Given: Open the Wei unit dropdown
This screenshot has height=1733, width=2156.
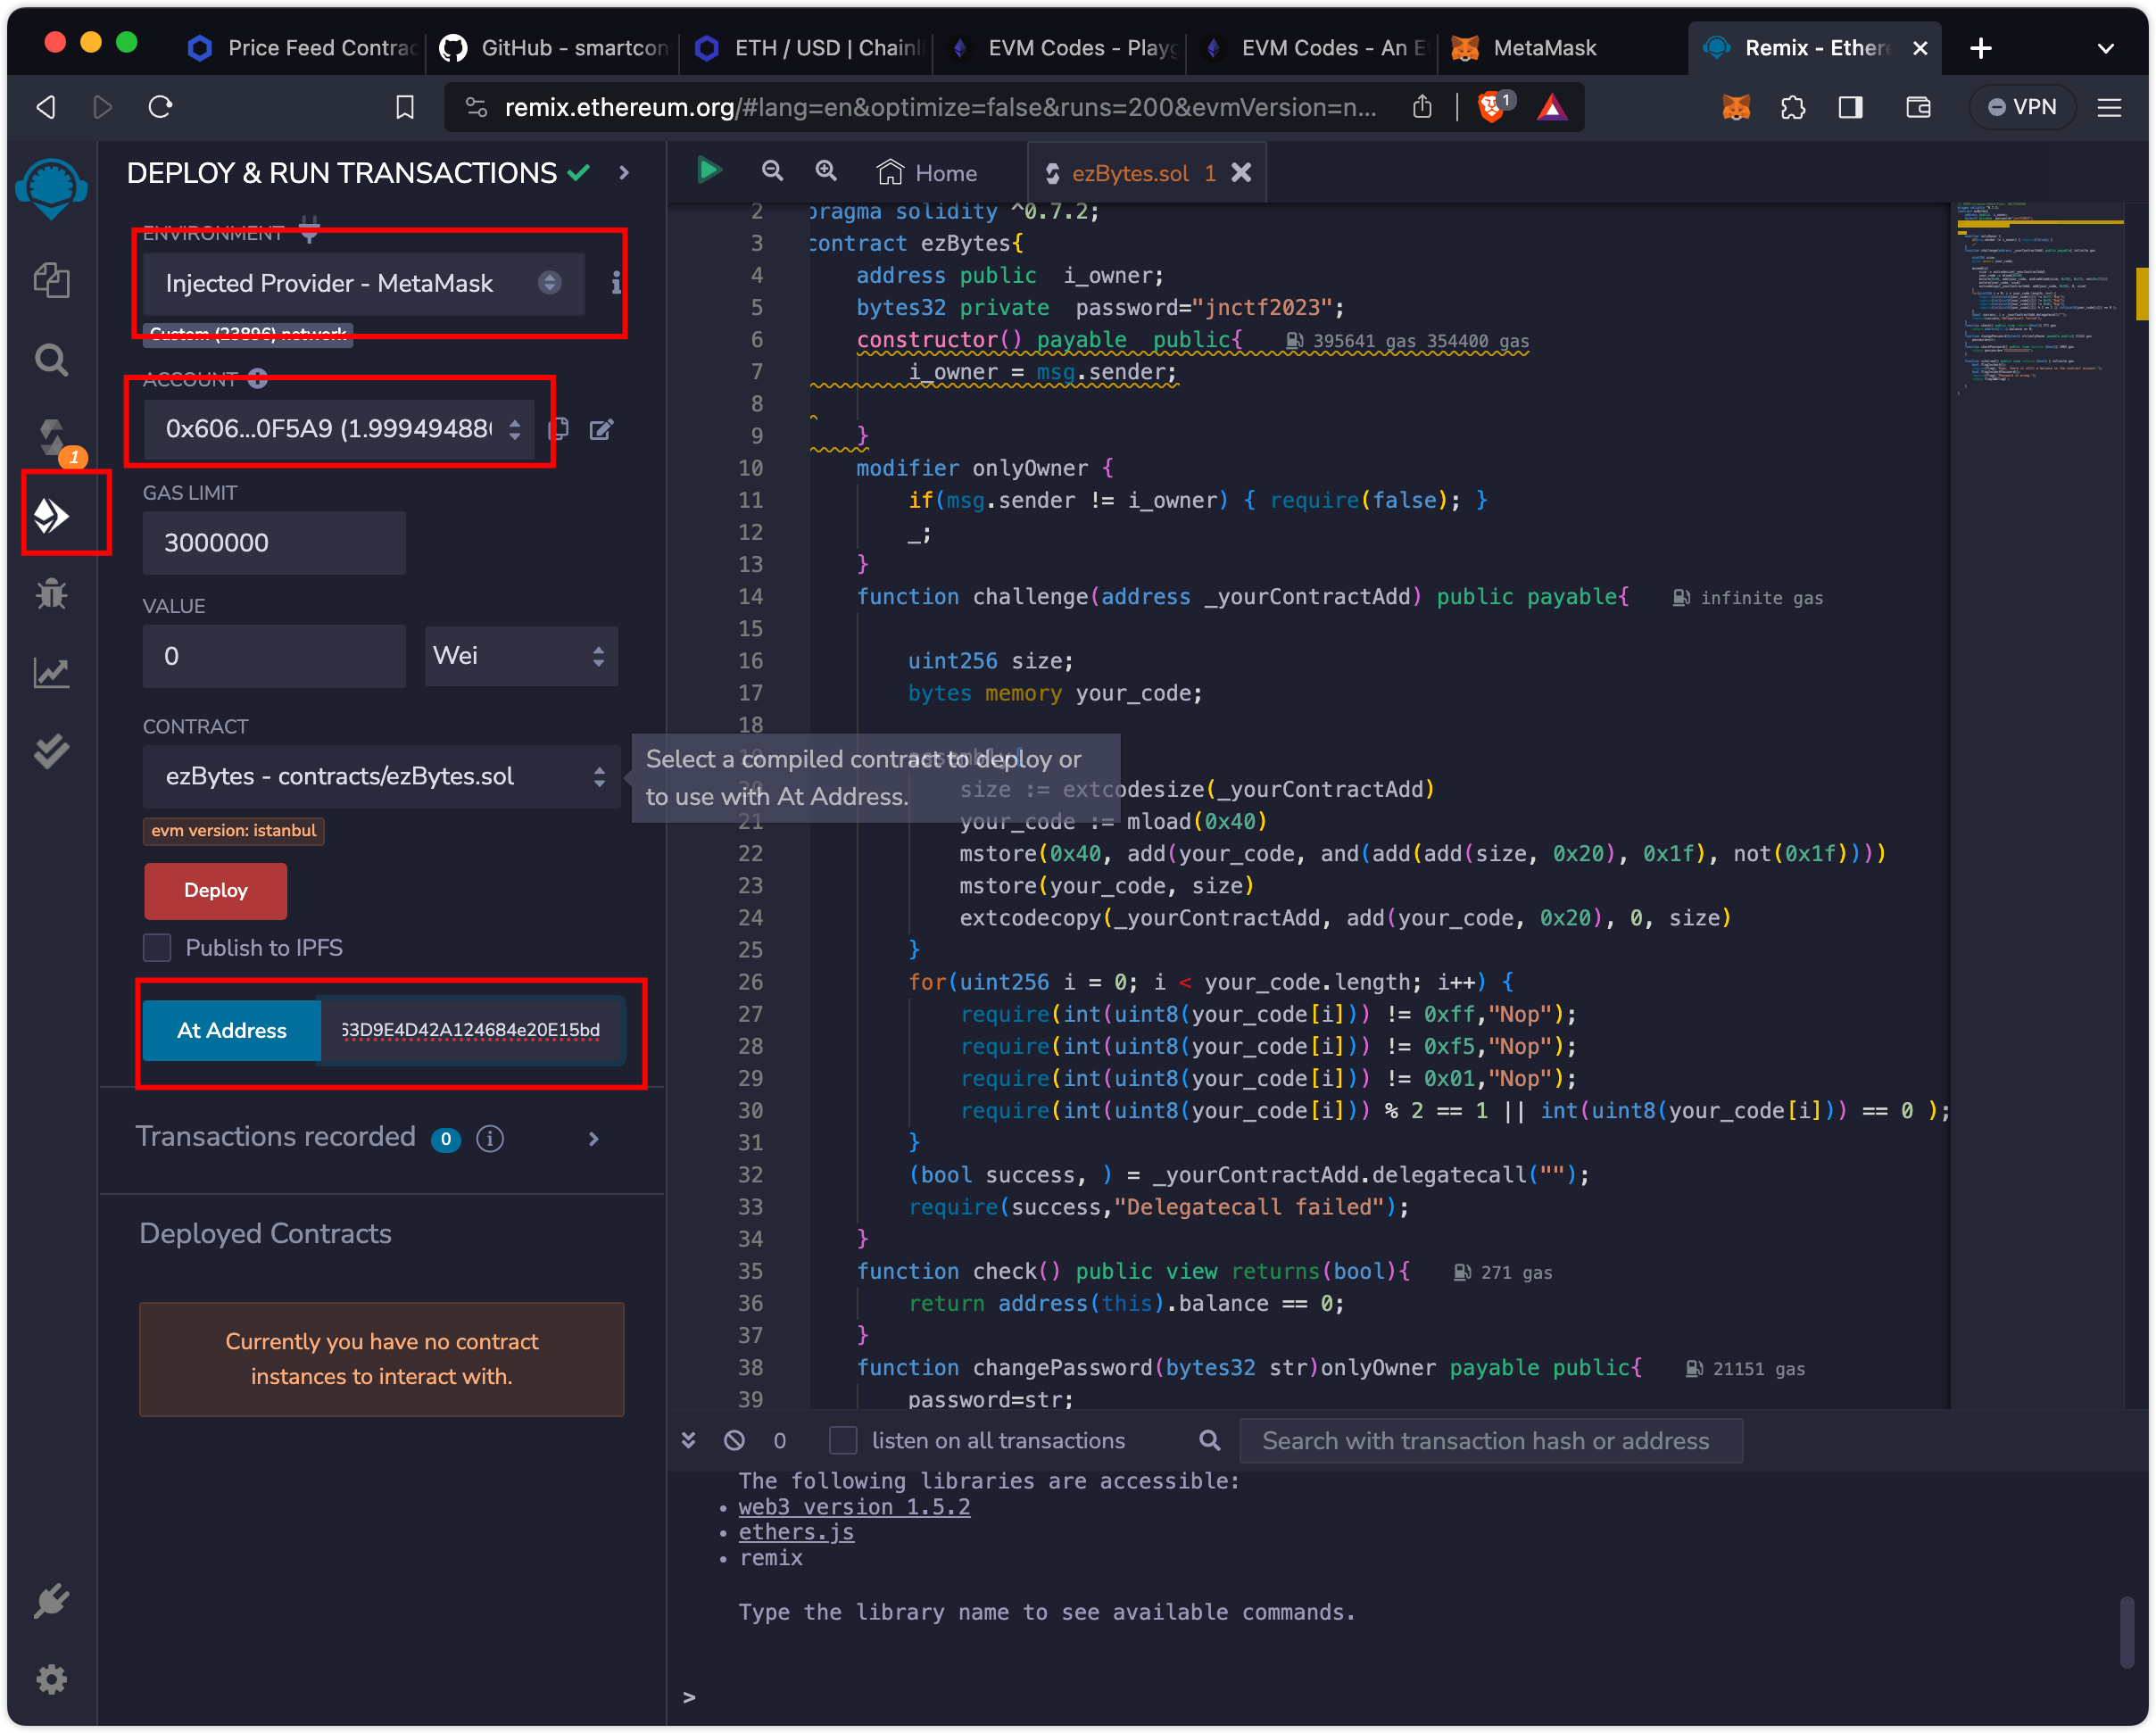Looking at the screenshot, I should (x=520, y=656).
